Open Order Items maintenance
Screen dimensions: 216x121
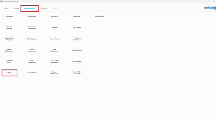coord(9,16)
